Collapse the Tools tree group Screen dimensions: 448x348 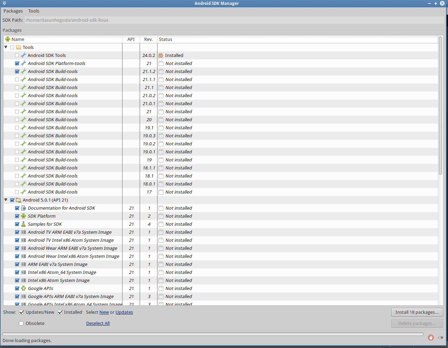pos(6,47)
